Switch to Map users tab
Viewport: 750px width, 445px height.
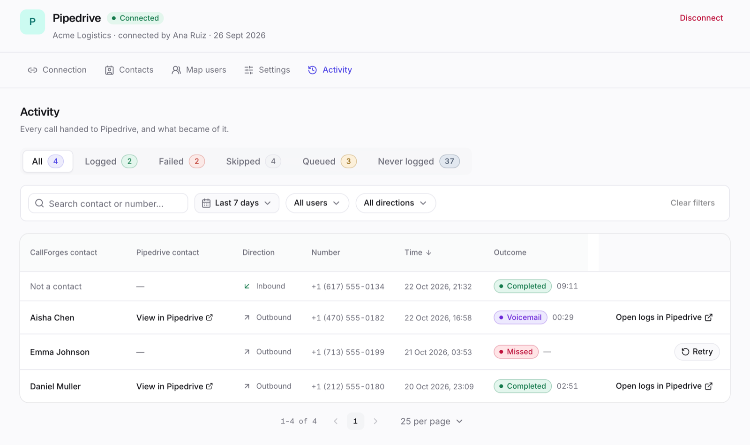[x=199, y=70]
